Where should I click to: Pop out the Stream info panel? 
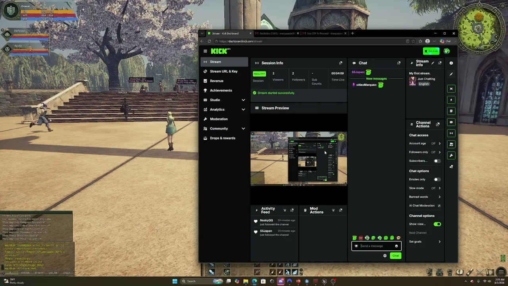pyautogui.click(x=440, y=63)
